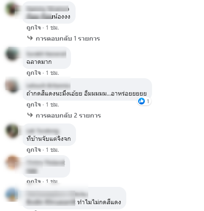The image size is (204, 211).
Task: Like the ที่บ้านจับแต่จิ้งจก comment
Action: tap(34, 150)
